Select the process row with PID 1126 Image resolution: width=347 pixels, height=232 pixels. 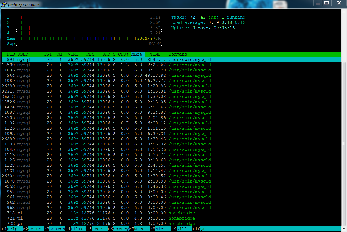[171, 128]
